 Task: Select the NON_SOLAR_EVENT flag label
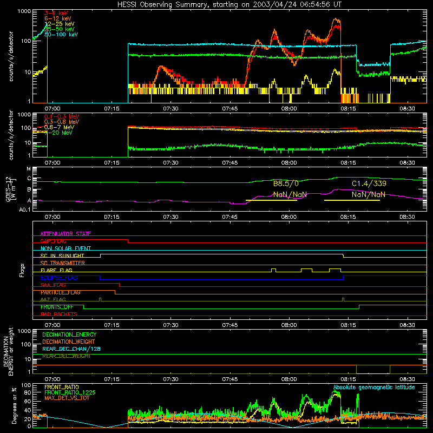coord(65,248)
